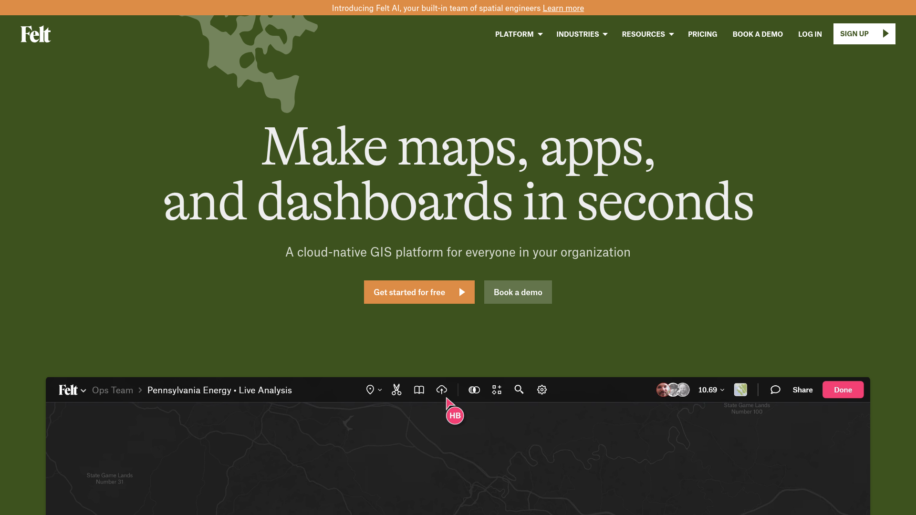The image size is (916, 515).
Task: Click the Ops Team breadcrumb
Action: point(113,391)
